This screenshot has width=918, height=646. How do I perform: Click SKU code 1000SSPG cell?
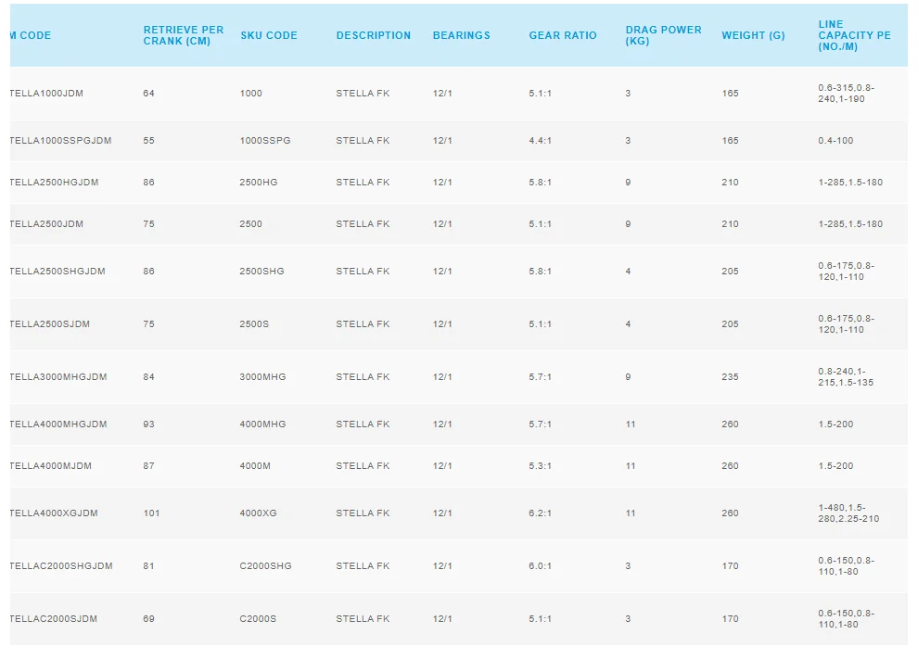(265, 141)
